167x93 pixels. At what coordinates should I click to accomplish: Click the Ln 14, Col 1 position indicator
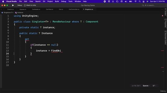pyautogui.click(x=136, y=86)
